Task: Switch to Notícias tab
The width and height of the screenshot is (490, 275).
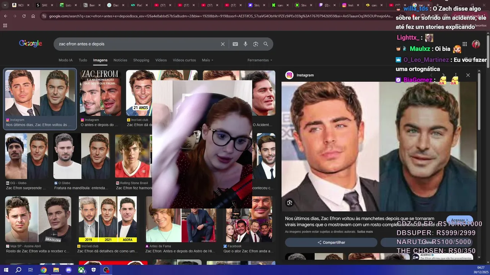Action: click(x=120, y=60)
